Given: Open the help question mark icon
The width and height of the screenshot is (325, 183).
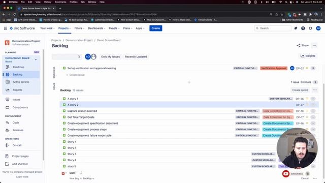Looking at the screenshot, I should pyautogui.click(x=303, y=28).
